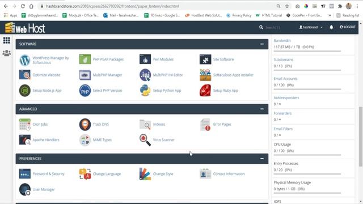Open the Track DNS icon

point(85,125)
